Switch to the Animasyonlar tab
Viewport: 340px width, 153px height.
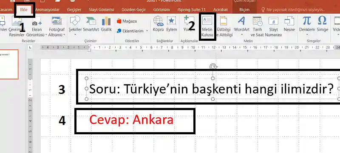pos(48,10)
